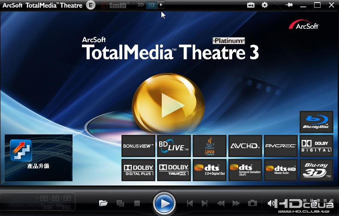The width and height of the screenshot is (339, 216).
Task: Click the Blu-ray 3D logo tile
Action: click(x=317, y=170)
